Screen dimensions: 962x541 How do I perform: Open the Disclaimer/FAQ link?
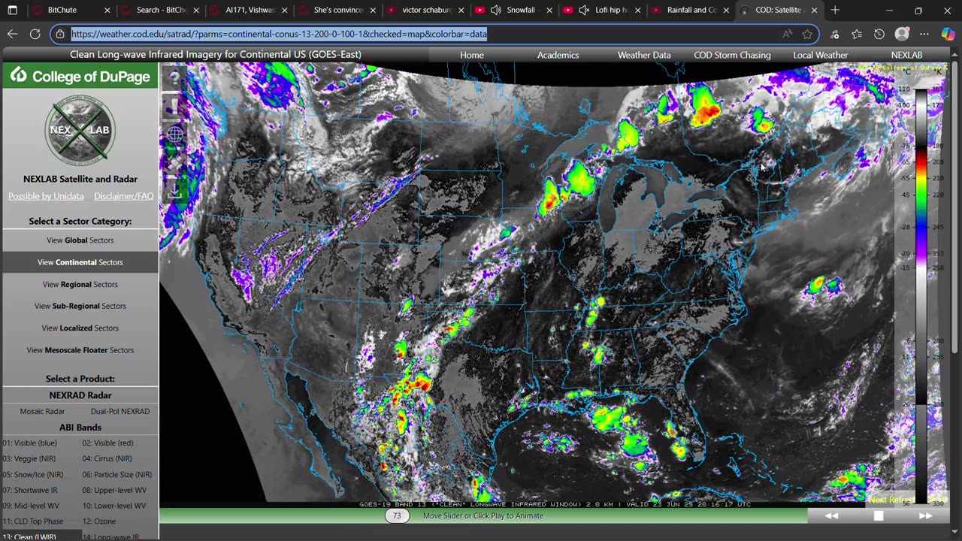pyautogui.click(x=124, y=196)
